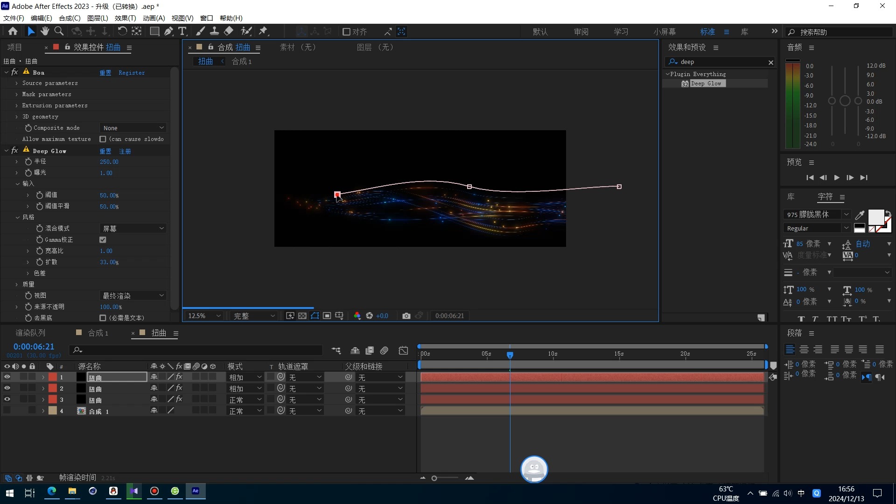The height and width of the screenshot is (504, 896).
Task: Click the Register link for Boa
Action: tap(132, 73)
